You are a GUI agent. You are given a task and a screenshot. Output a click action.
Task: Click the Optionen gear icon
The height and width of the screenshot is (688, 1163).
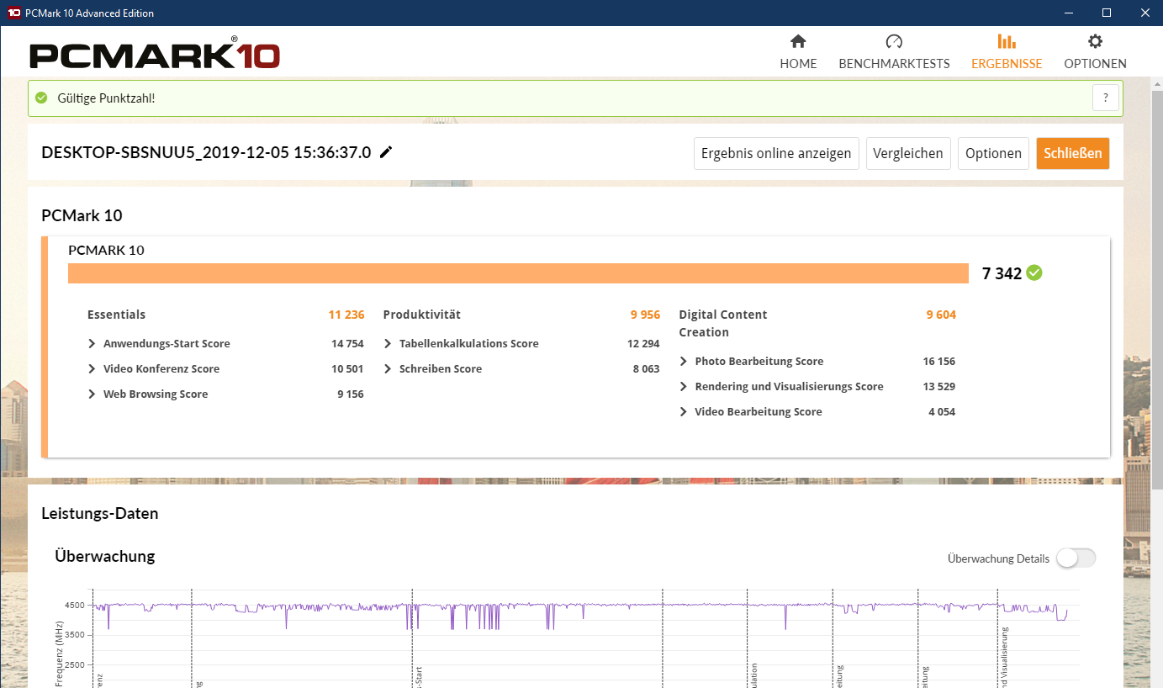coord(1095,41)
